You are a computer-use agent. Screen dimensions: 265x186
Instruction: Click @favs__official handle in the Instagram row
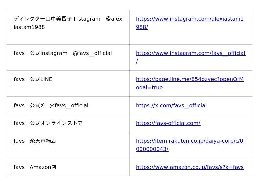click(92, 53)
